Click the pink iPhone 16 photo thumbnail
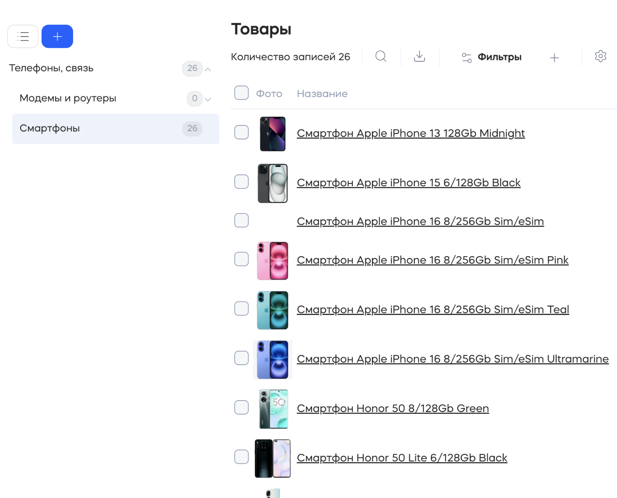 273,261
